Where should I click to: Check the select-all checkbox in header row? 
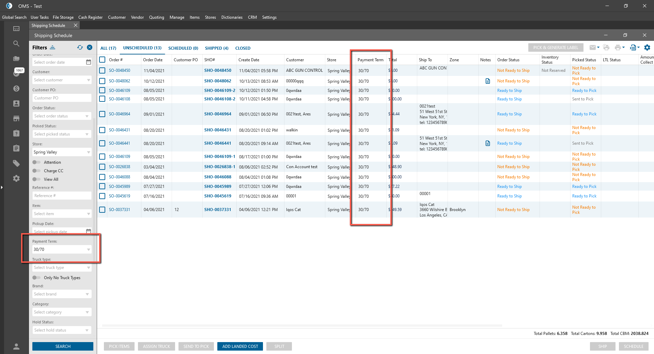coord(102,60)
